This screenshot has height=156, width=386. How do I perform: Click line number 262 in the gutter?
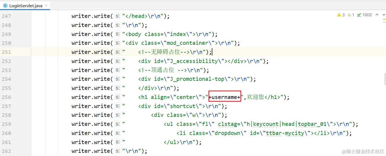tap(6, 151)
